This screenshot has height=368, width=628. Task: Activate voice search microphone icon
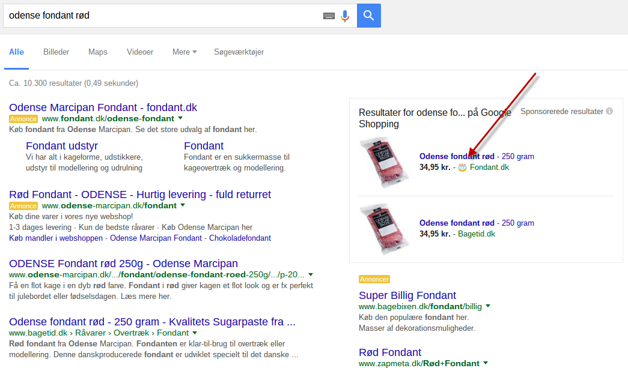345,16
